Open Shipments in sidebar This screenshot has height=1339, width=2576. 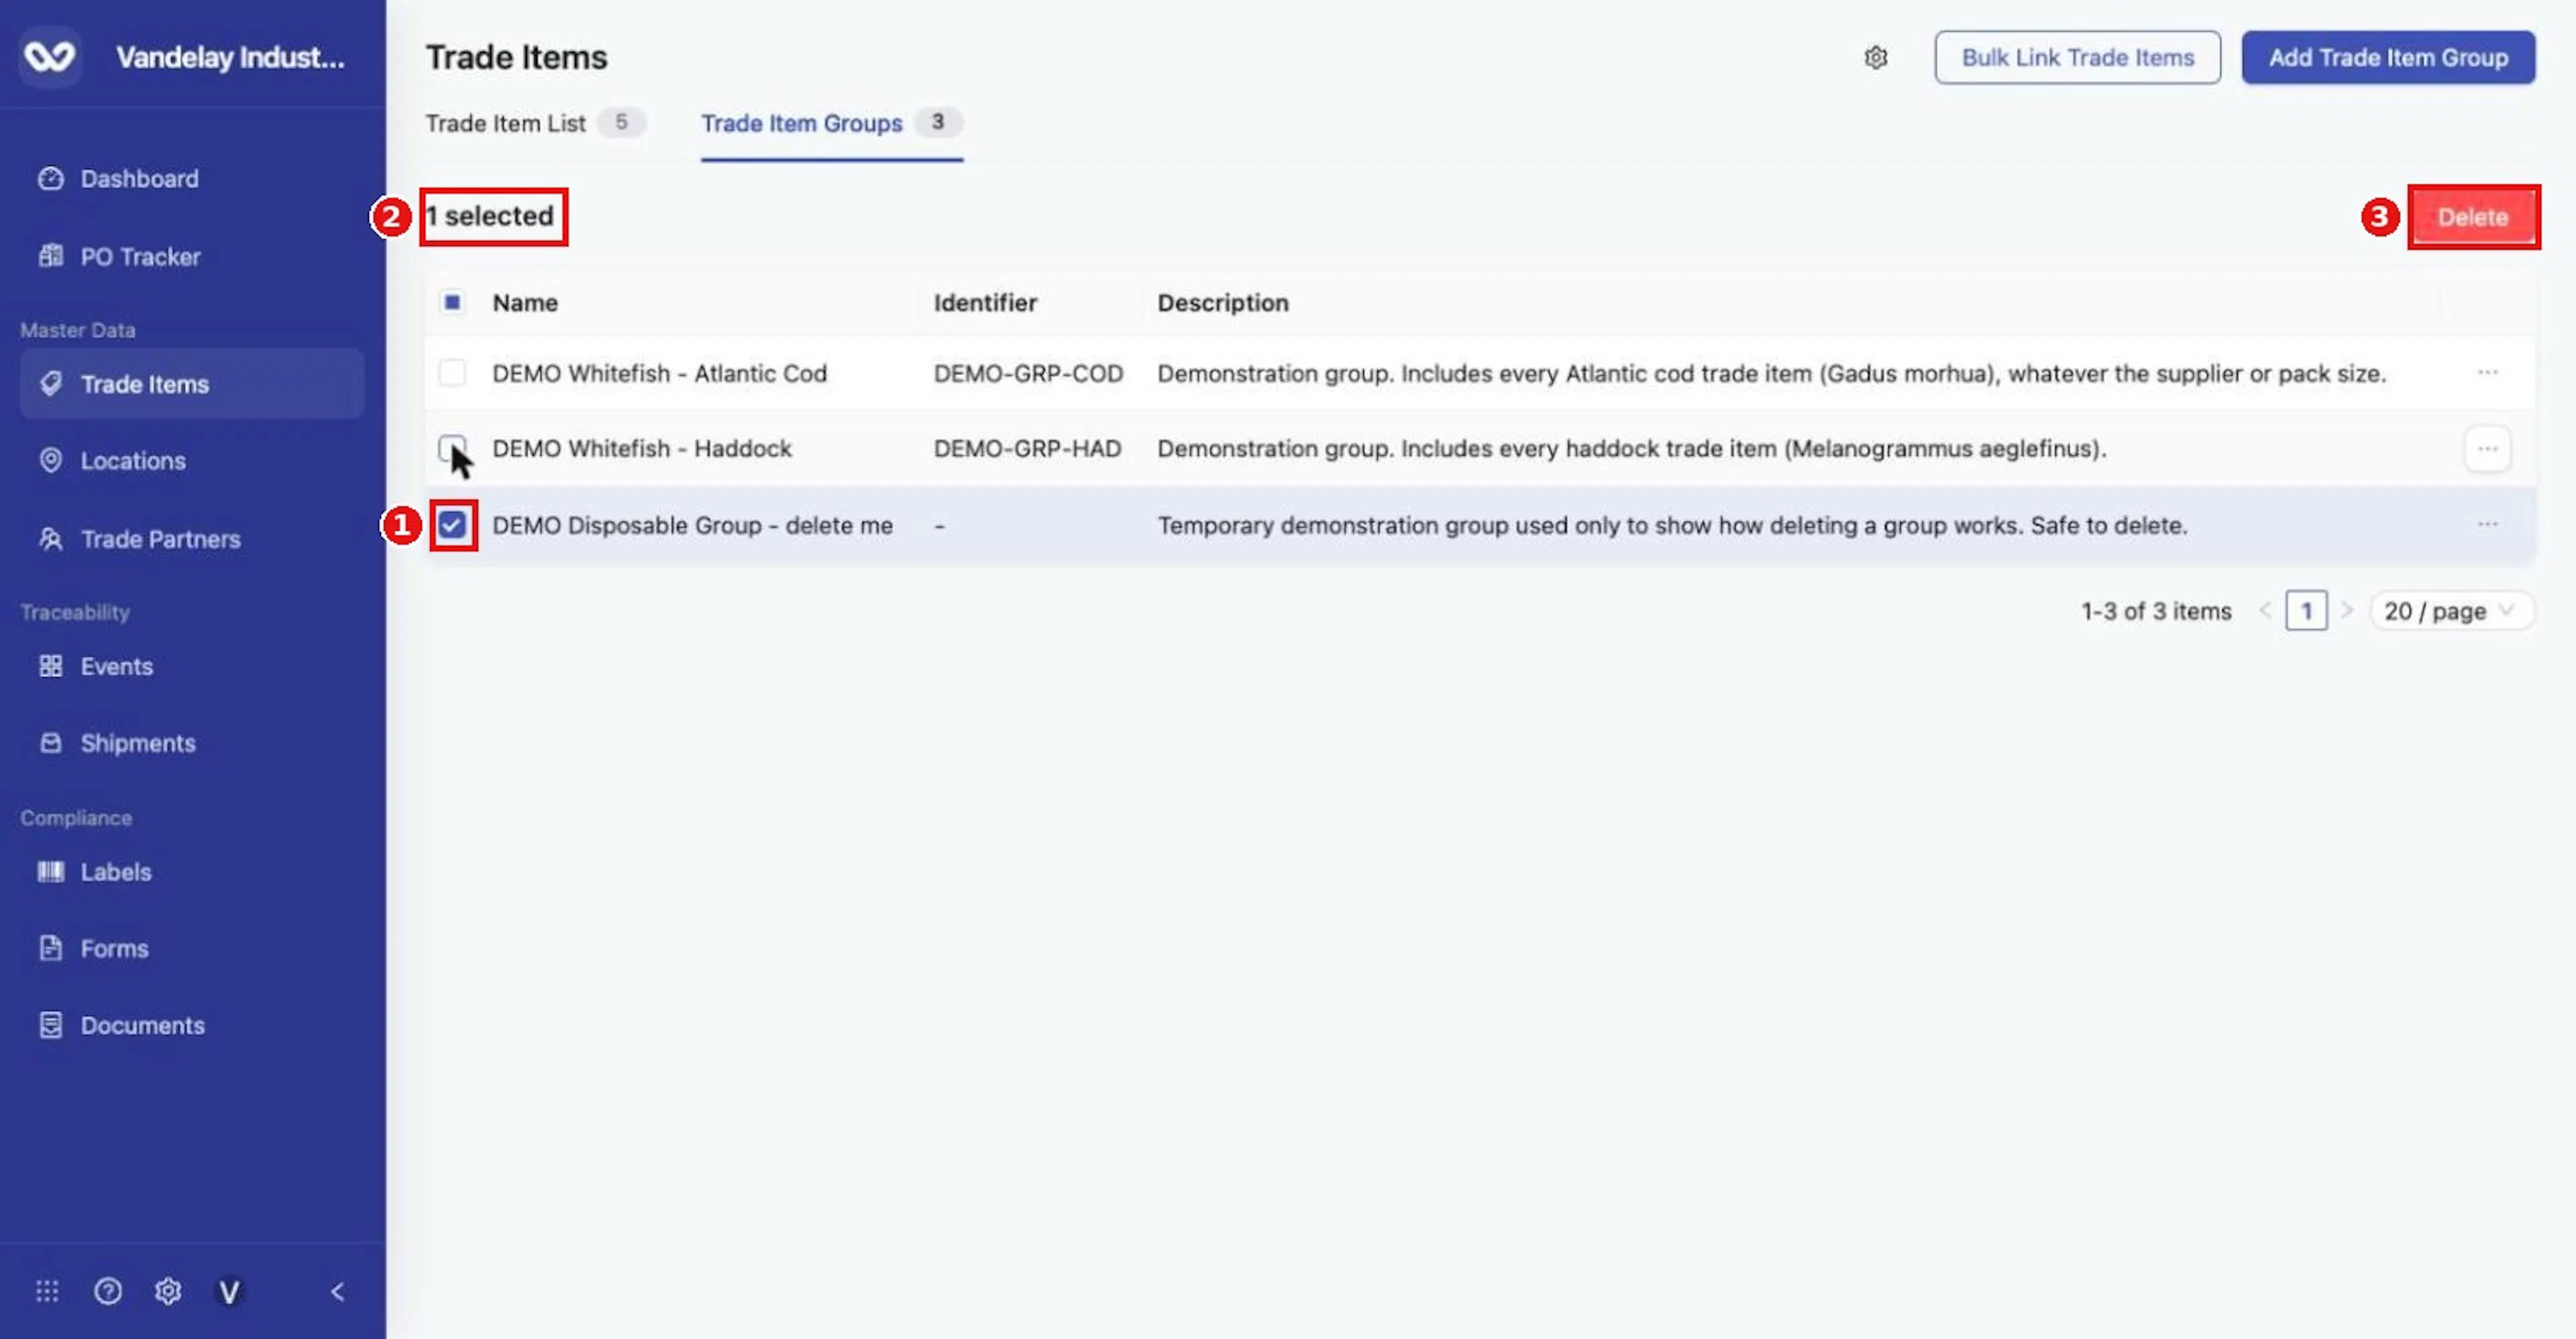[191, 743]
